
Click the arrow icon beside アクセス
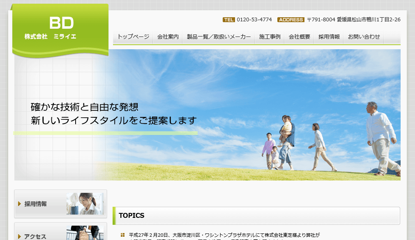pos(20,237)
